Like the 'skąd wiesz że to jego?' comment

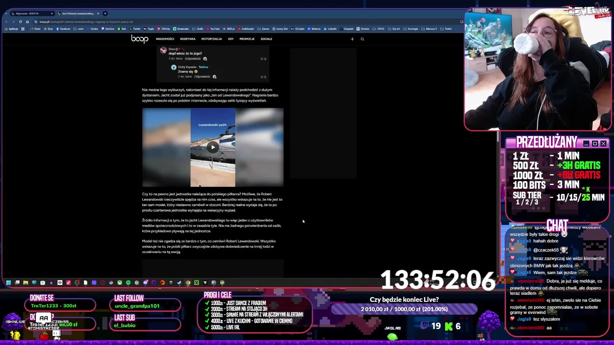coord(262,58)
